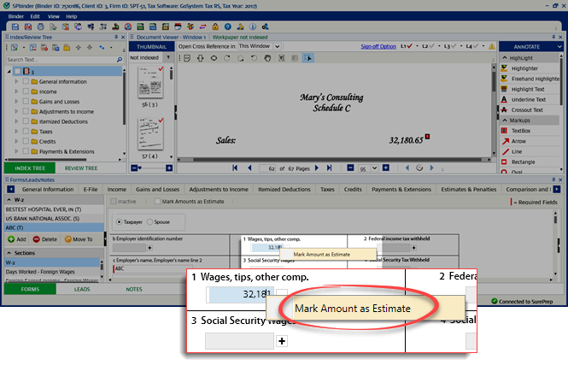Open the zoom percentage dropdown
Viewport: 568px width, 371px height.
pyautogui.click(x=372, y=169)
